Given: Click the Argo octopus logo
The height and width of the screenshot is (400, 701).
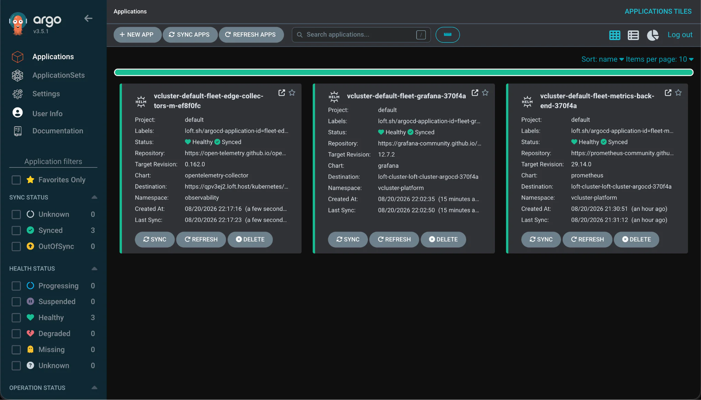Looking at the screenshot, I should 18,24.
